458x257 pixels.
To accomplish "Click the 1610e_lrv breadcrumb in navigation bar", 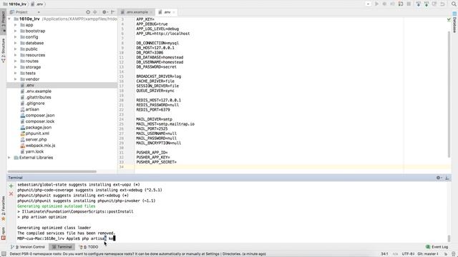I will click(x=14, y=4).
